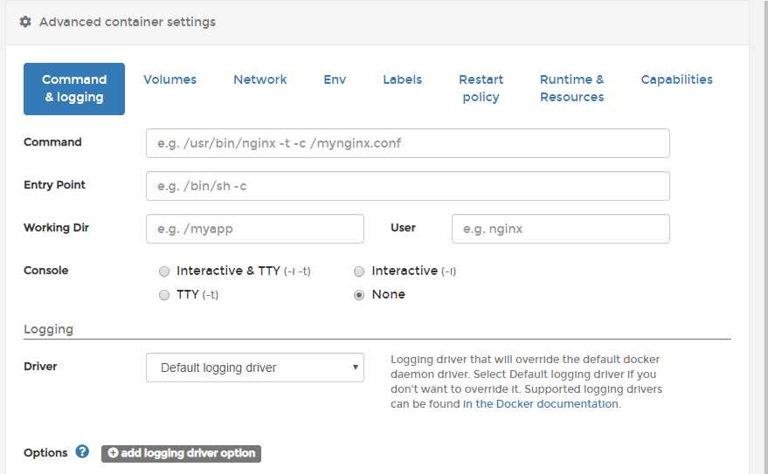Focus the Entry Point text field
Screen dimensions: 768x474
pos(407,186)
